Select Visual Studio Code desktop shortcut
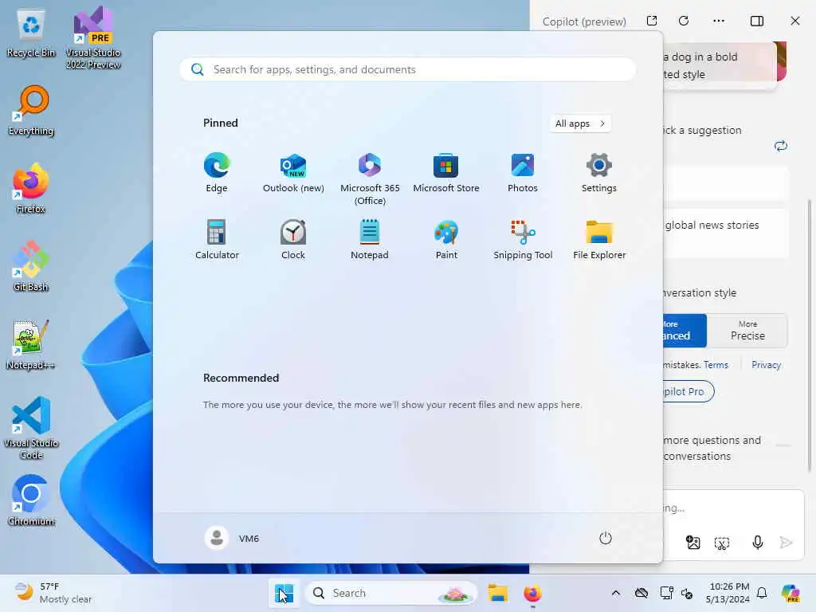Screen dimensions: 816x612 click(x=31, y=428)
